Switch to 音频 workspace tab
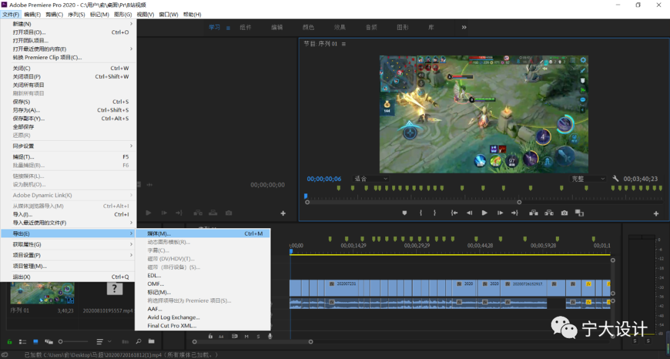The width and height of the screenshot is (670, 359). (372, 27)
